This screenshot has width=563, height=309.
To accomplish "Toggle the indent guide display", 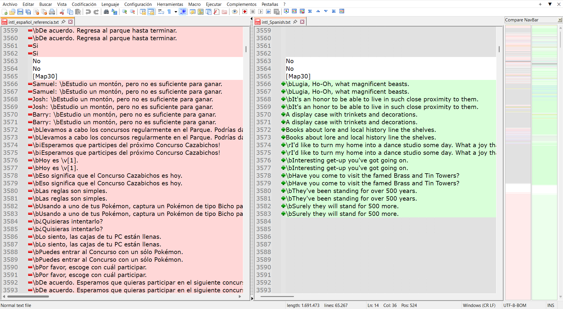I will pos(183,12).
